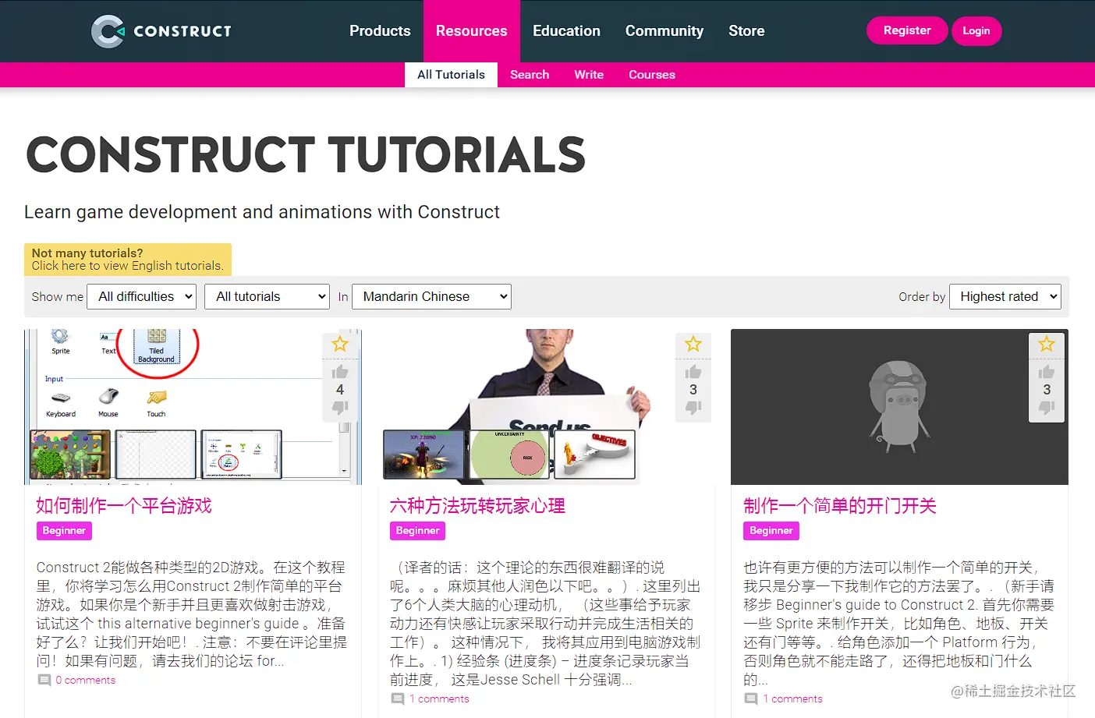
Task: Click the Register button
Action: pos(907,30)
